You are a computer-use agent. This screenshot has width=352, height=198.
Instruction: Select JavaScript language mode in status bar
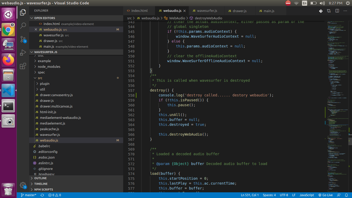[307, 195]
